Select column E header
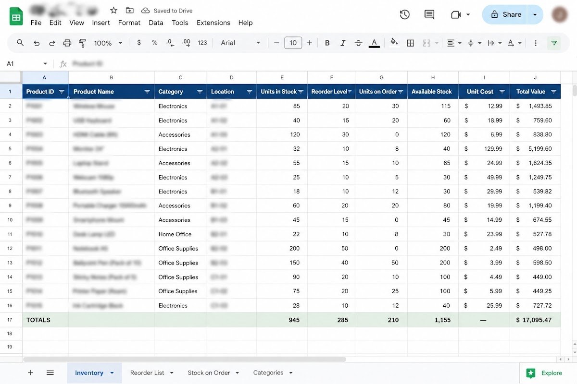The width and height of the screenshot is (577, 384). coord(282,77)
